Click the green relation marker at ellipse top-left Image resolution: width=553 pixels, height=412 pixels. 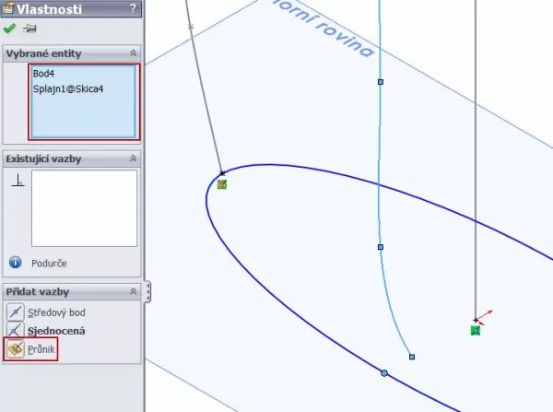point(222,184)
